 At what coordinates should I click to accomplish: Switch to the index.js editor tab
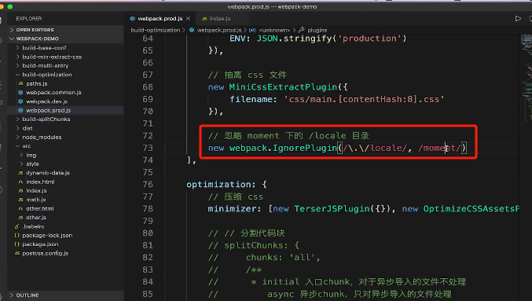point(220,19)
